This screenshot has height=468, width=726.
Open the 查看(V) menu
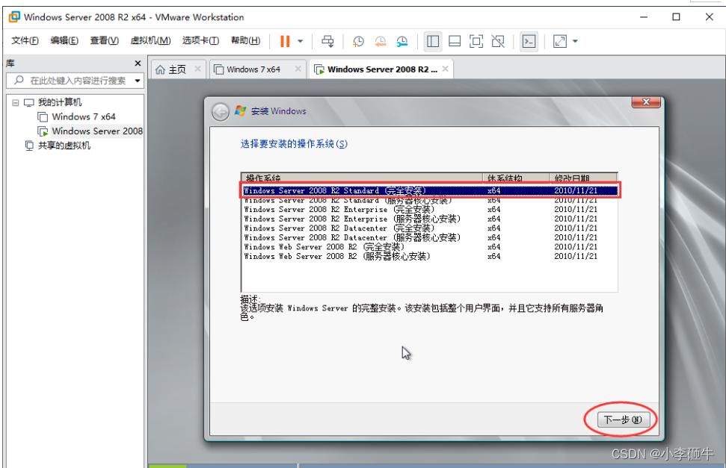pyautogui.click(x=104, y=41)
